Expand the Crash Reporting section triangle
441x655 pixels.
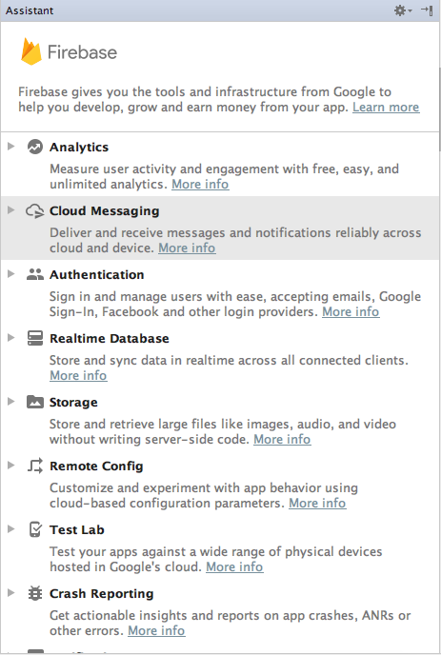tap(11, 593)
